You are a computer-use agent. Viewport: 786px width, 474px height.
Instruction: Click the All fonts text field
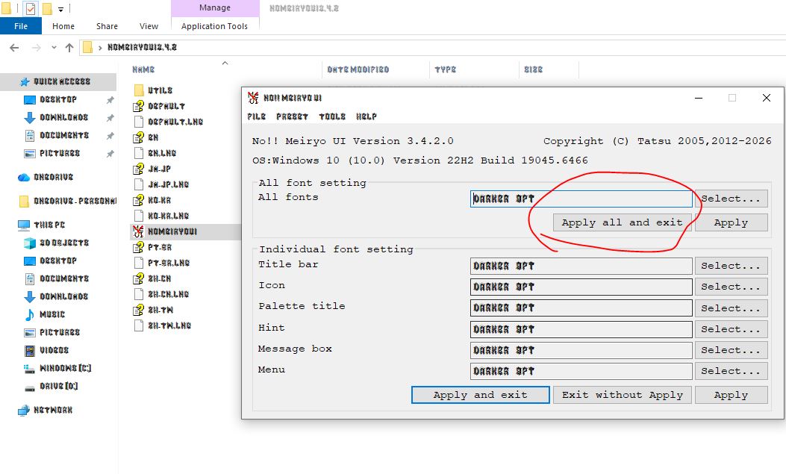pyautogui.click(x=581, y=199)
